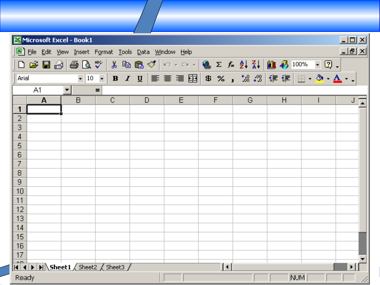Apply Percent Style formatting
380x285 pixels.
tap(221, 79)
